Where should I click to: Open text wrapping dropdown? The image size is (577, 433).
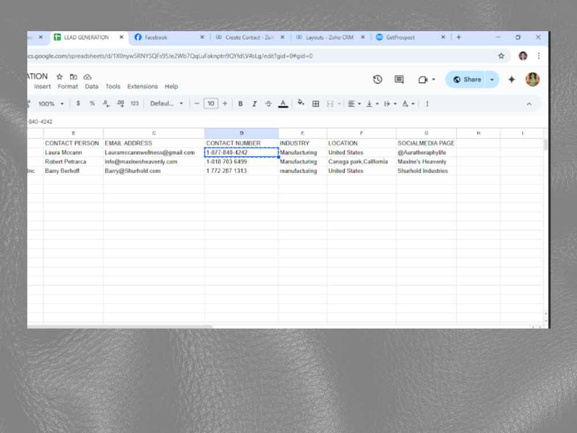tap(390, 104)
